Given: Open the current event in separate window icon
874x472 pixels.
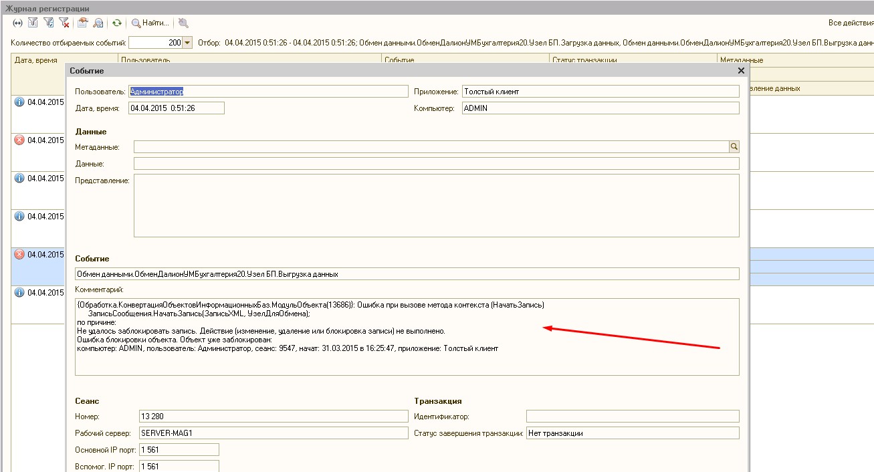Looking at the screenshot, I should coord(83,23).
